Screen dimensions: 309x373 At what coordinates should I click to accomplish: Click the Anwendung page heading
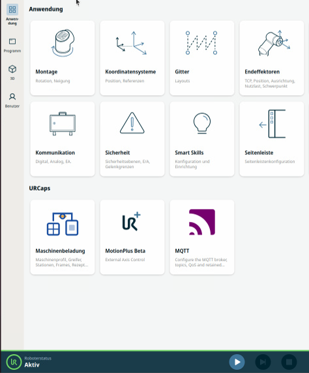(46, 9)
